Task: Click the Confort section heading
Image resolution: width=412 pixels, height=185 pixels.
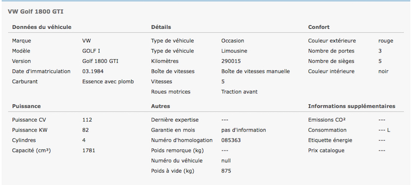Action: [x=319, y=27]
